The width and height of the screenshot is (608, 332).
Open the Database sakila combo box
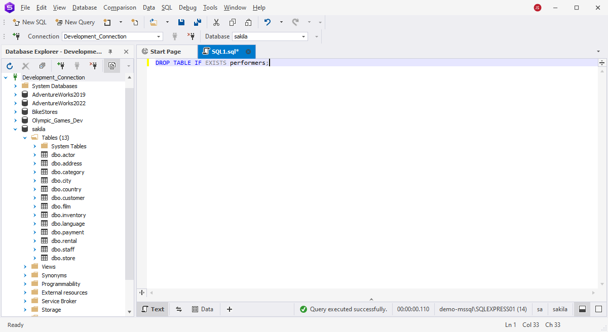pyautogui.click(x=270, y=36)
